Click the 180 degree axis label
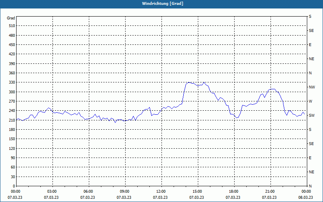323x202 pixels. (x=12, y=129)
